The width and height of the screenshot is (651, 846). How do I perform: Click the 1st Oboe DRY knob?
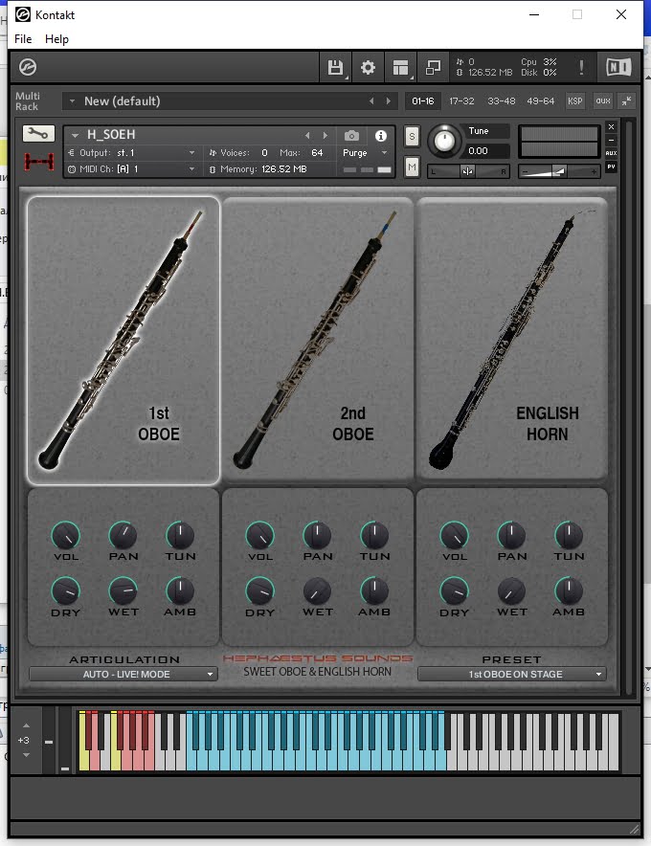pyautogui.click(x=66, y=590)
